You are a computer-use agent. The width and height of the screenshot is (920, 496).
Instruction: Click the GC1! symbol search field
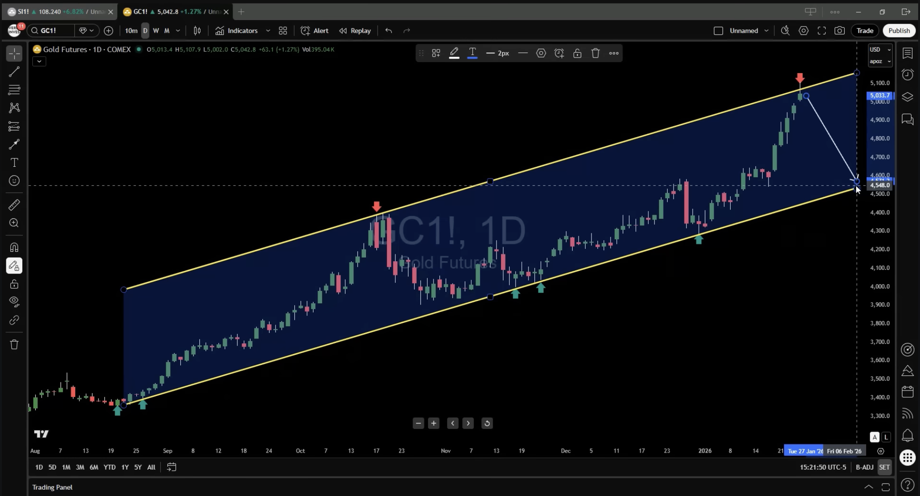coord(50,31)
